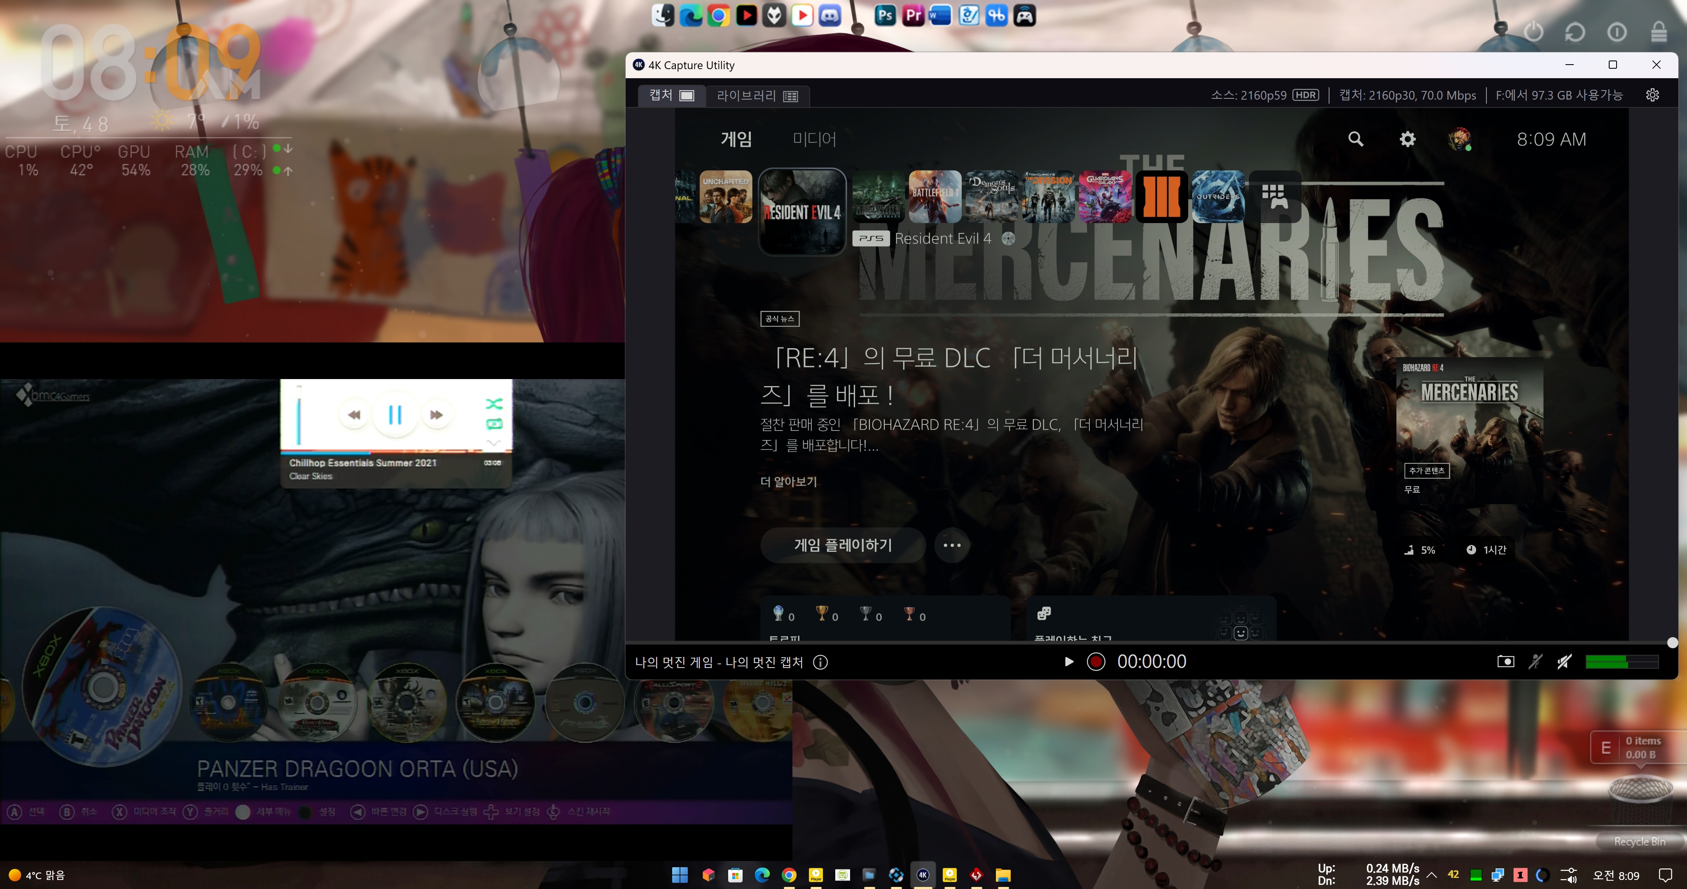The height and width of the screenshot is (889, 1687).
Task: Select the Panzer Dragoon Orta disc in launcher
Action: tap(103, 686)
